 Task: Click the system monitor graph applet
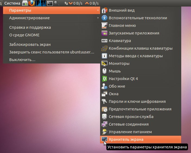(41, 3)
